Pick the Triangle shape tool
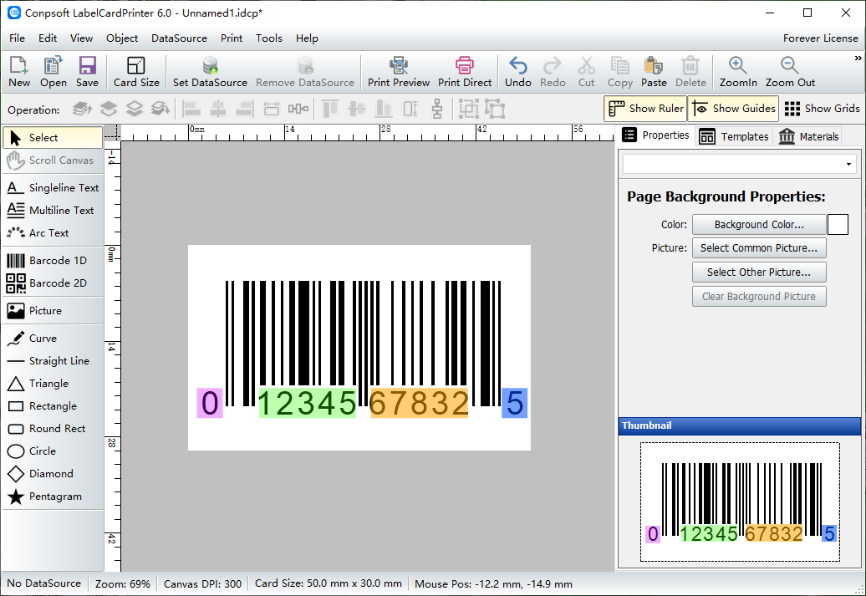Image resolution: width=866 pixels, height=596 pixels. point(53,384)
